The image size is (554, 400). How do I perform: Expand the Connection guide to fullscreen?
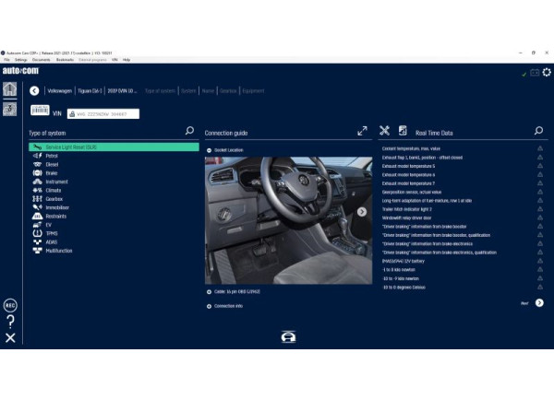point(363,132)
